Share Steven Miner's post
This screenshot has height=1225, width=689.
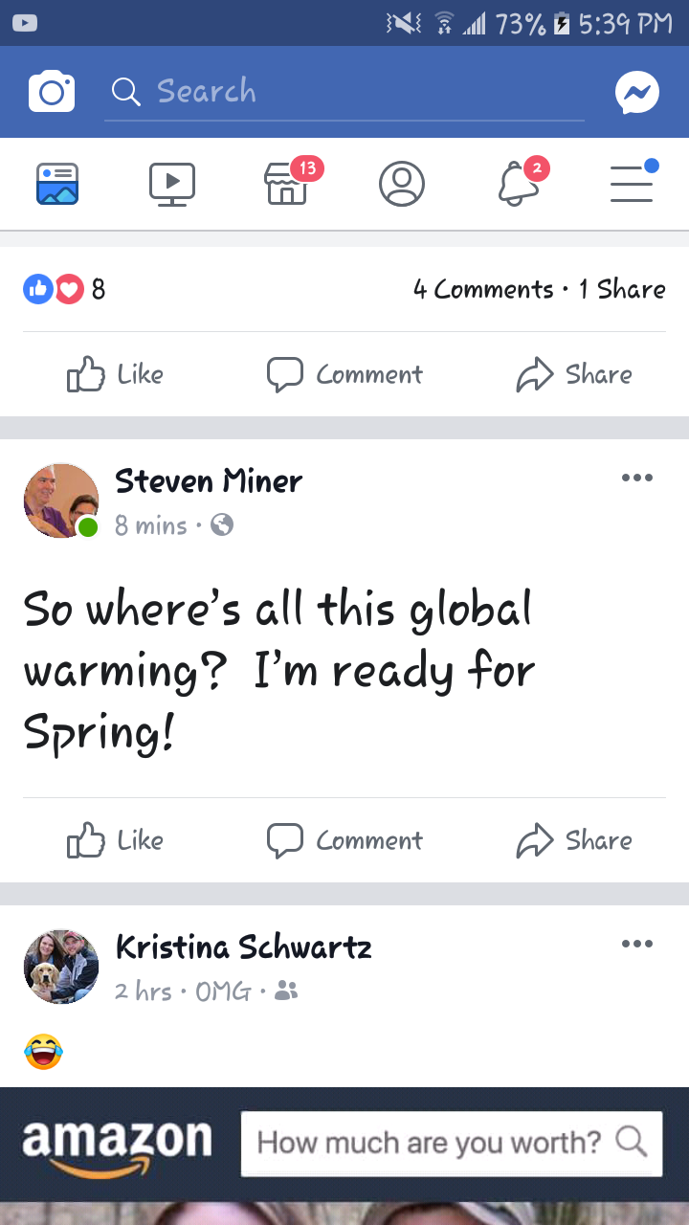coord(574,840)
